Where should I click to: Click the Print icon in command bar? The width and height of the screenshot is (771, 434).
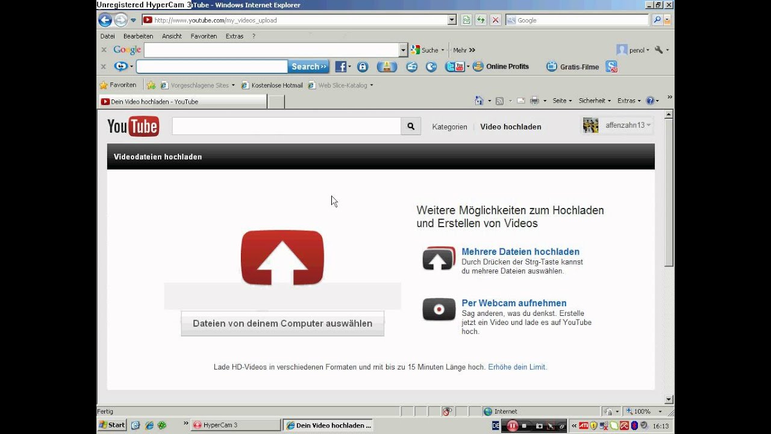pos(534,101)
